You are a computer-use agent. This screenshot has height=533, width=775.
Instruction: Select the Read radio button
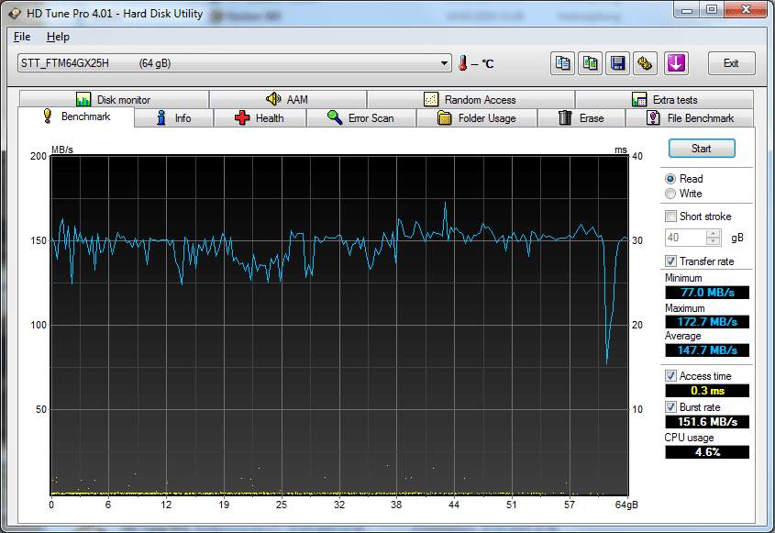(x=670, y=179)
